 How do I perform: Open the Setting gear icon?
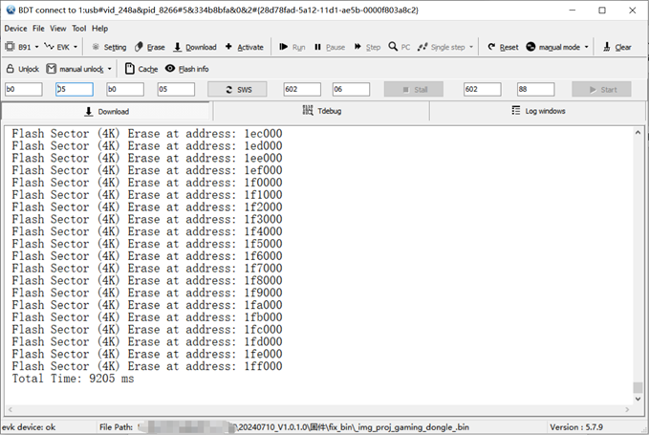point(96,47)
